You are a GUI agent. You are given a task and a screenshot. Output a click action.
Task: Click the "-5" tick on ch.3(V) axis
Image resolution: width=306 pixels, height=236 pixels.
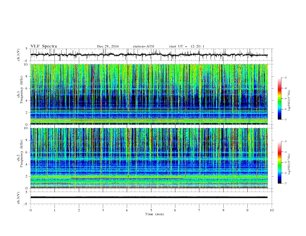click(26, 204)
